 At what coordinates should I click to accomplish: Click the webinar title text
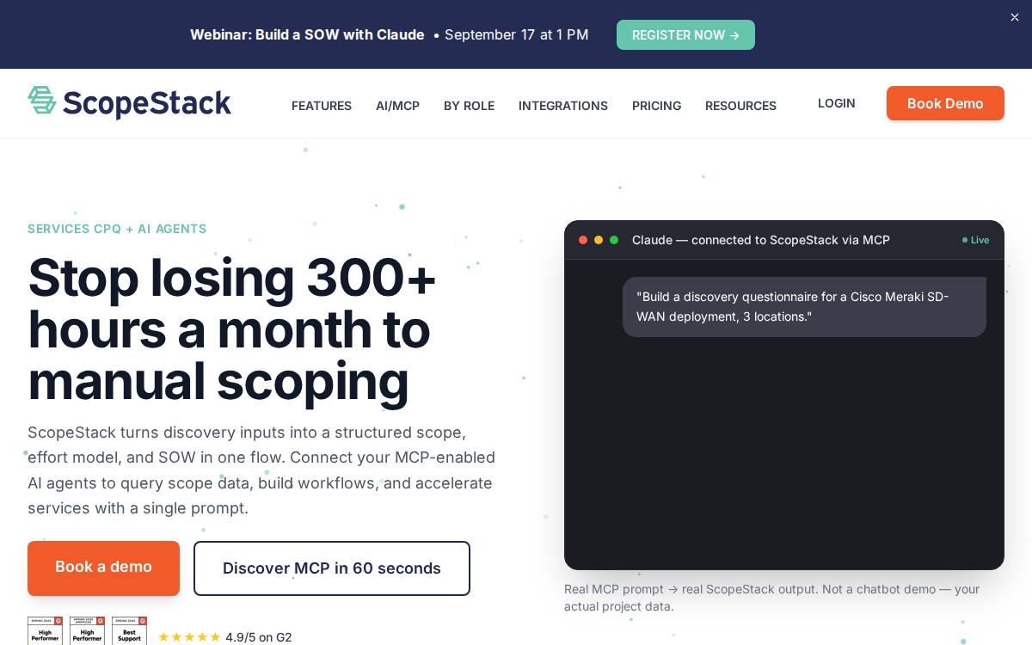(x=307, y=34)
